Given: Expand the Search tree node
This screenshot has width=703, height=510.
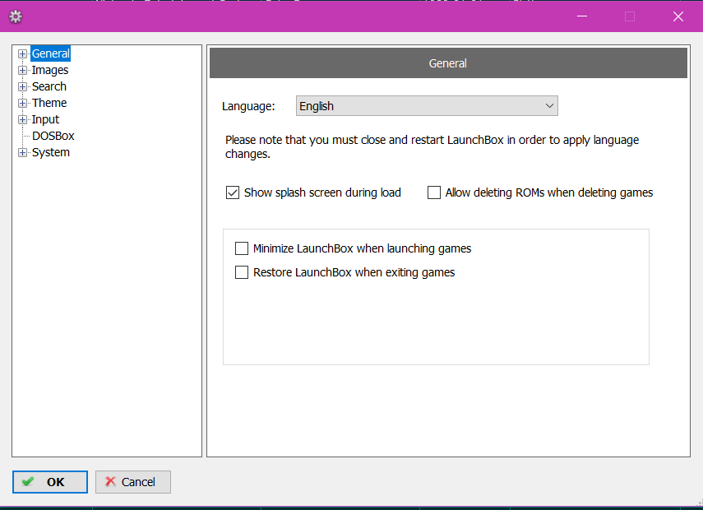Looking at the screenshot, I should [22, 86].
